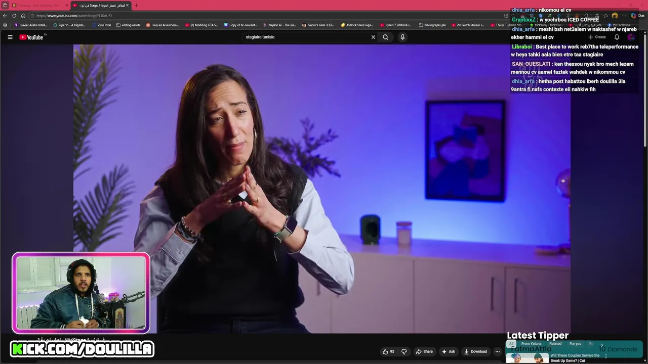
Task: Open YouTube notifications bell
Action: pos(617,37)
